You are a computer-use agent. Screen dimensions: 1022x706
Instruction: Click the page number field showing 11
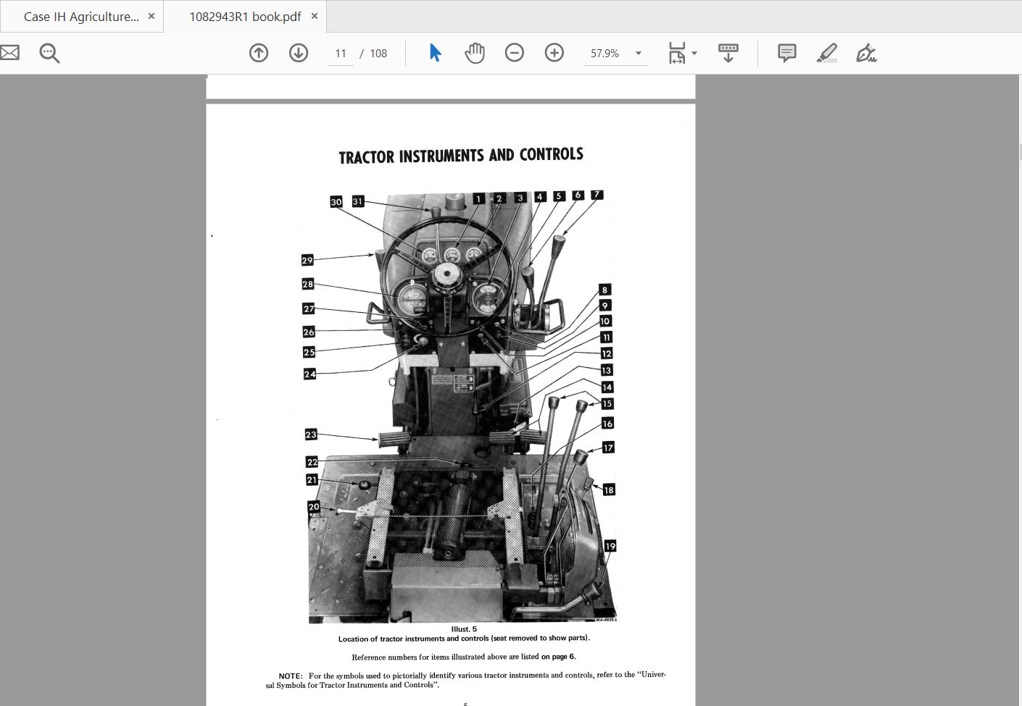[341, 54]
